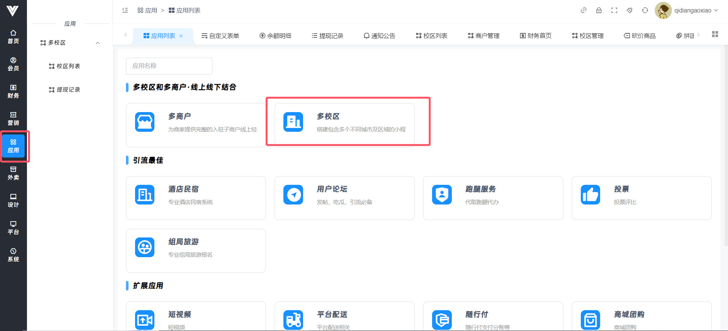Switch to the 自定义表单 tab
Image resolution: width=728 pixels, height=331 pixels.
click(220, 36)
